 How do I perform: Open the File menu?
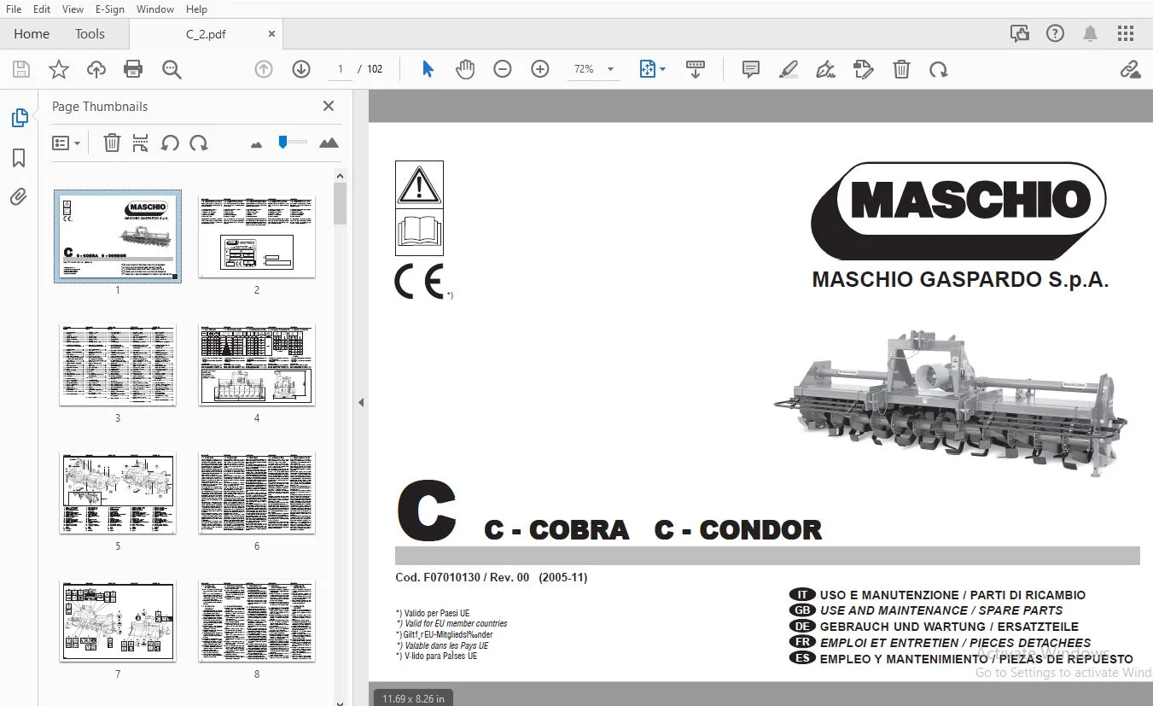point(14,9)
